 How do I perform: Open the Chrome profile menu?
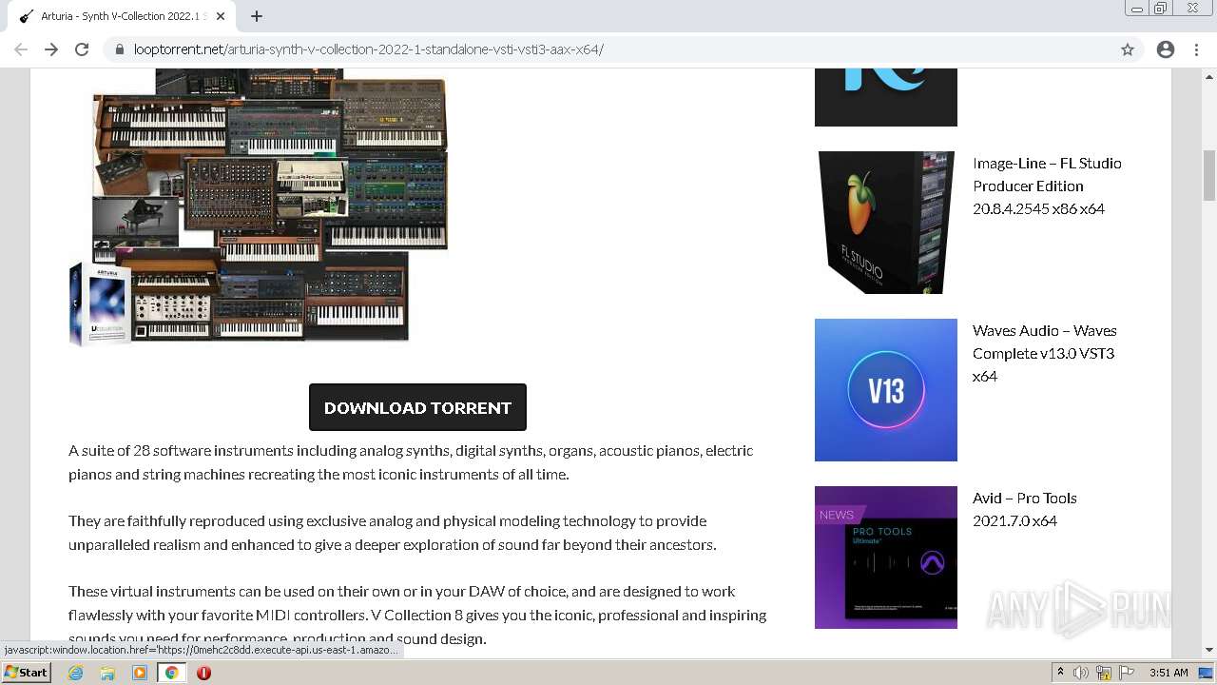(x=1166, y=49)
